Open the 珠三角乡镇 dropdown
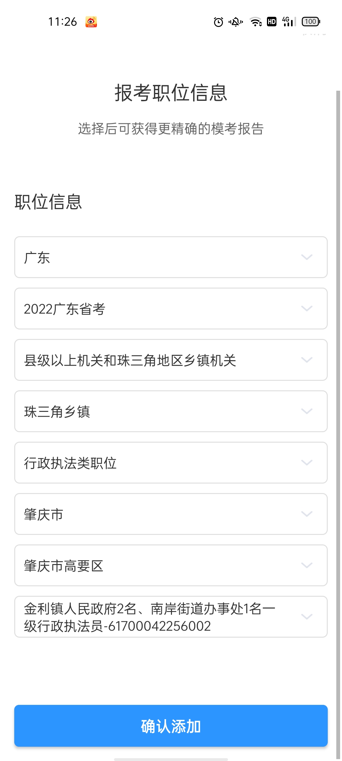 tap(171, 411)
